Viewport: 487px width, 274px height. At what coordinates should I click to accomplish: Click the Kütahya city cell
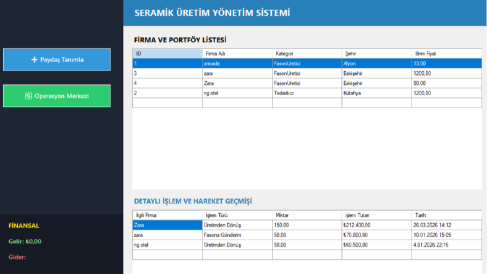[x=376, y=93]
